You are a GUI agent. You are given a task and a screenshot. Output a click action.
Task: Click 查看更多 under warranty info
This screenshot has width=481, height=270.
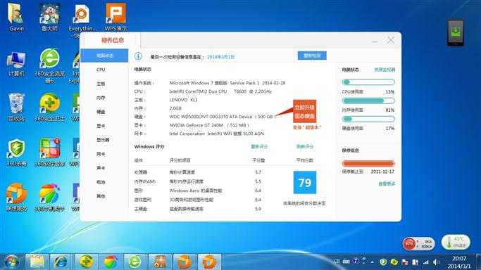point(387,184)
